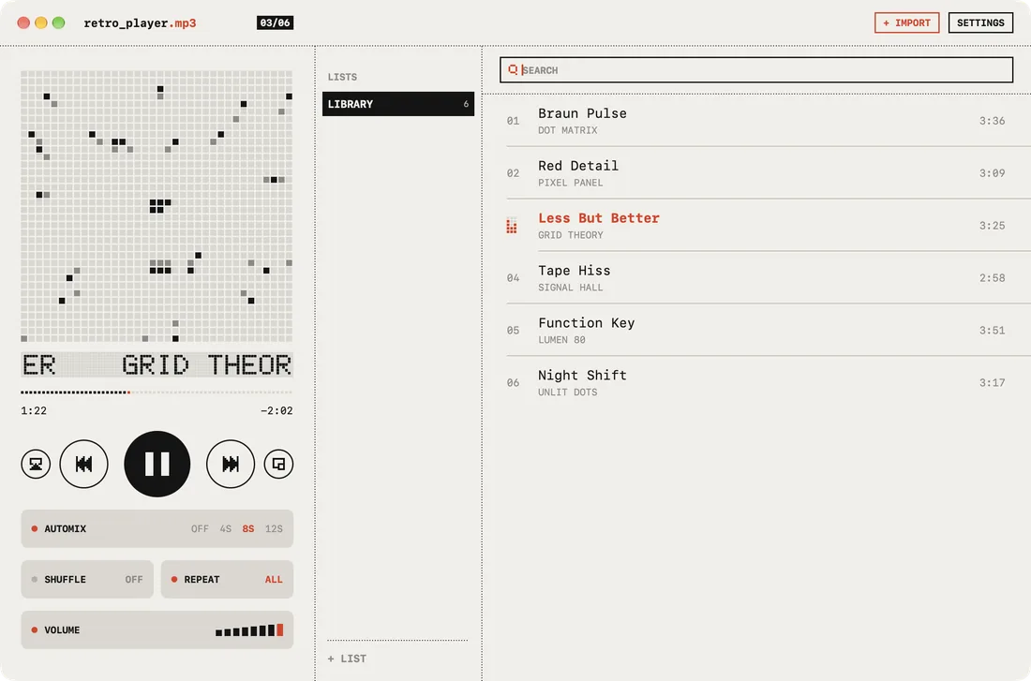Viewport: 1031px width, 681px height.
Task: Skip to previous track
Action: (x=83, y=464)
